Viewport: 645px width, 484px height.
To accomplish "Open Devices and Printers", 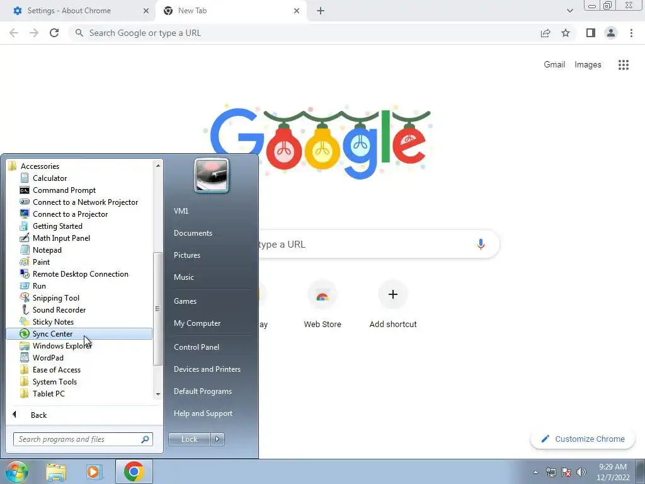I will pyautogui.click(x=207, y=369).
